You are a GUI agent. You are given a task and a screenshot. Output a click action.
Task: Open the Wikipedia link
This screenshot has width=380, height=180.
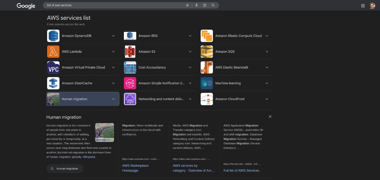89,157
